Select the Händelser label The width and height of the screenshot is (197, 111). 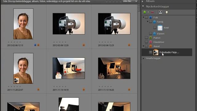[x=159, y=42]
